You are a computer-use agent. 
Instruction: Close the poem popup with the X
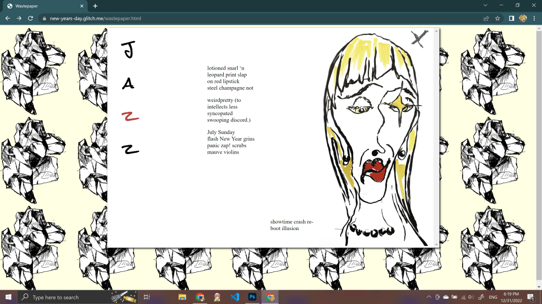(419, 39)
